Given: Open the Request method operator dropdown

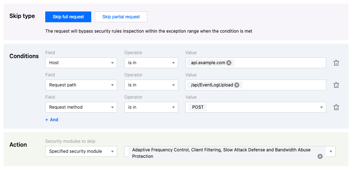Looking at the screenshot, I should pyautogui.click(x=151, y=107).
